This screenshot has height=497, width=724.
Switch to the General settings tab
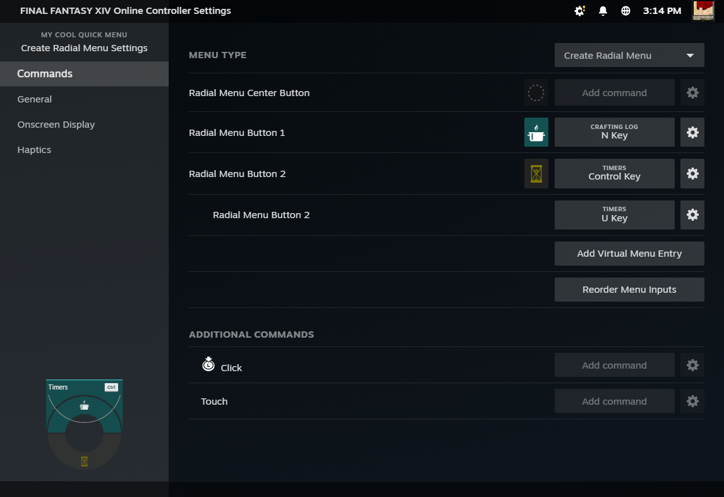click(35, 99)
